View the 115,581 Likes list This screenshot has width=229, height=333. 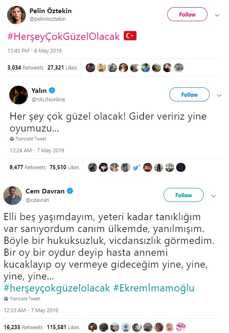63,327
